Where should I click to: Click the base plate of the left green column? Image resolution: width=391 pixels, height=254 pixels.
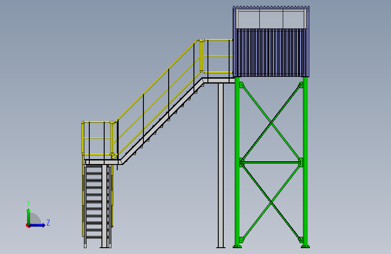(x=237, y=247)
